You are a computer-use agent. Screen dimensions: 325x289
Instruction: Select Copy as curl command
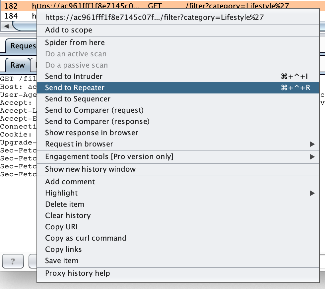point(178,238)
